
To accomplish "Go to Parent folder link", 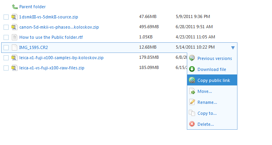I will click(33, 7).
